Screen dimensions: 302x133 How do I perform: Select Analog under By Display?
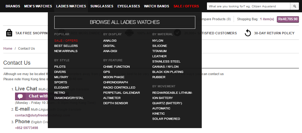110,40
